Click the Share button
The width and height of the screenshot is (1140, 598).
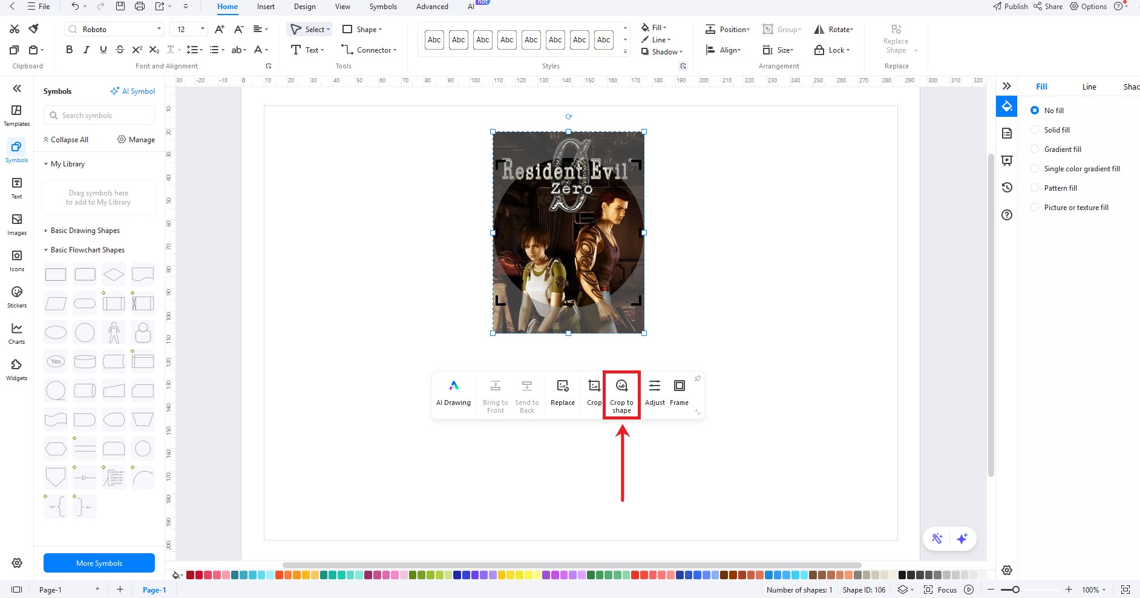click(x=1048, y=6)
